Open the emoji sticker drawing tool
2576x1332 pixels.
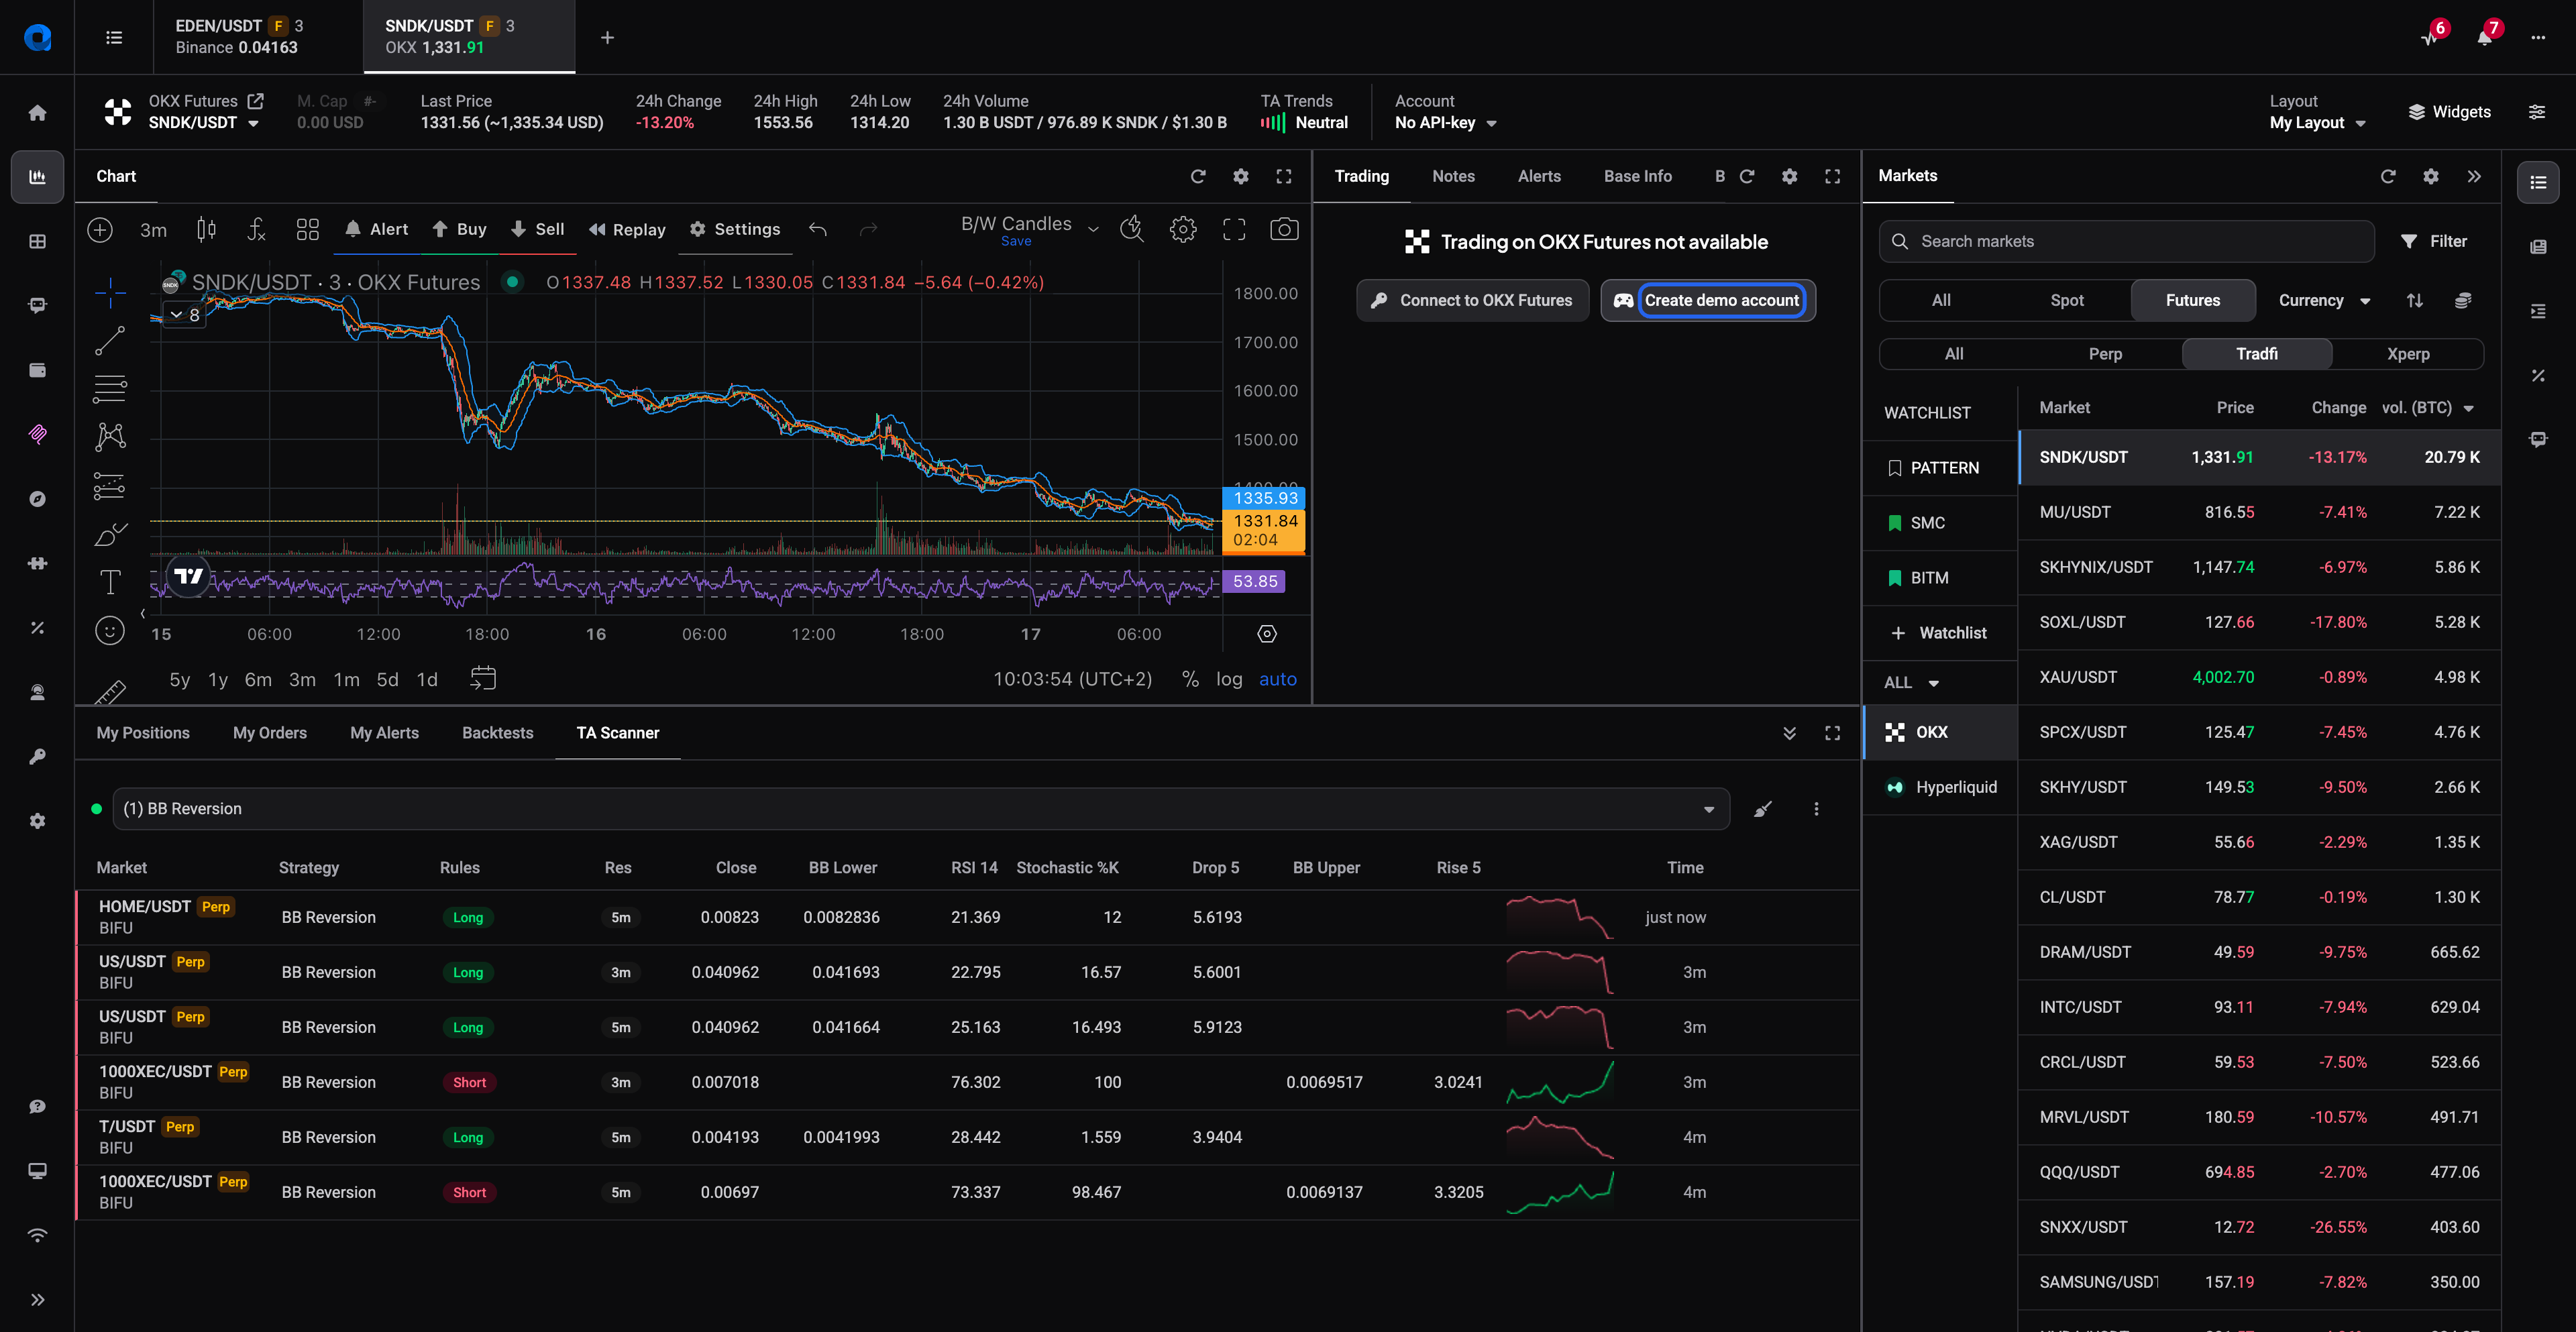(110, 630)
